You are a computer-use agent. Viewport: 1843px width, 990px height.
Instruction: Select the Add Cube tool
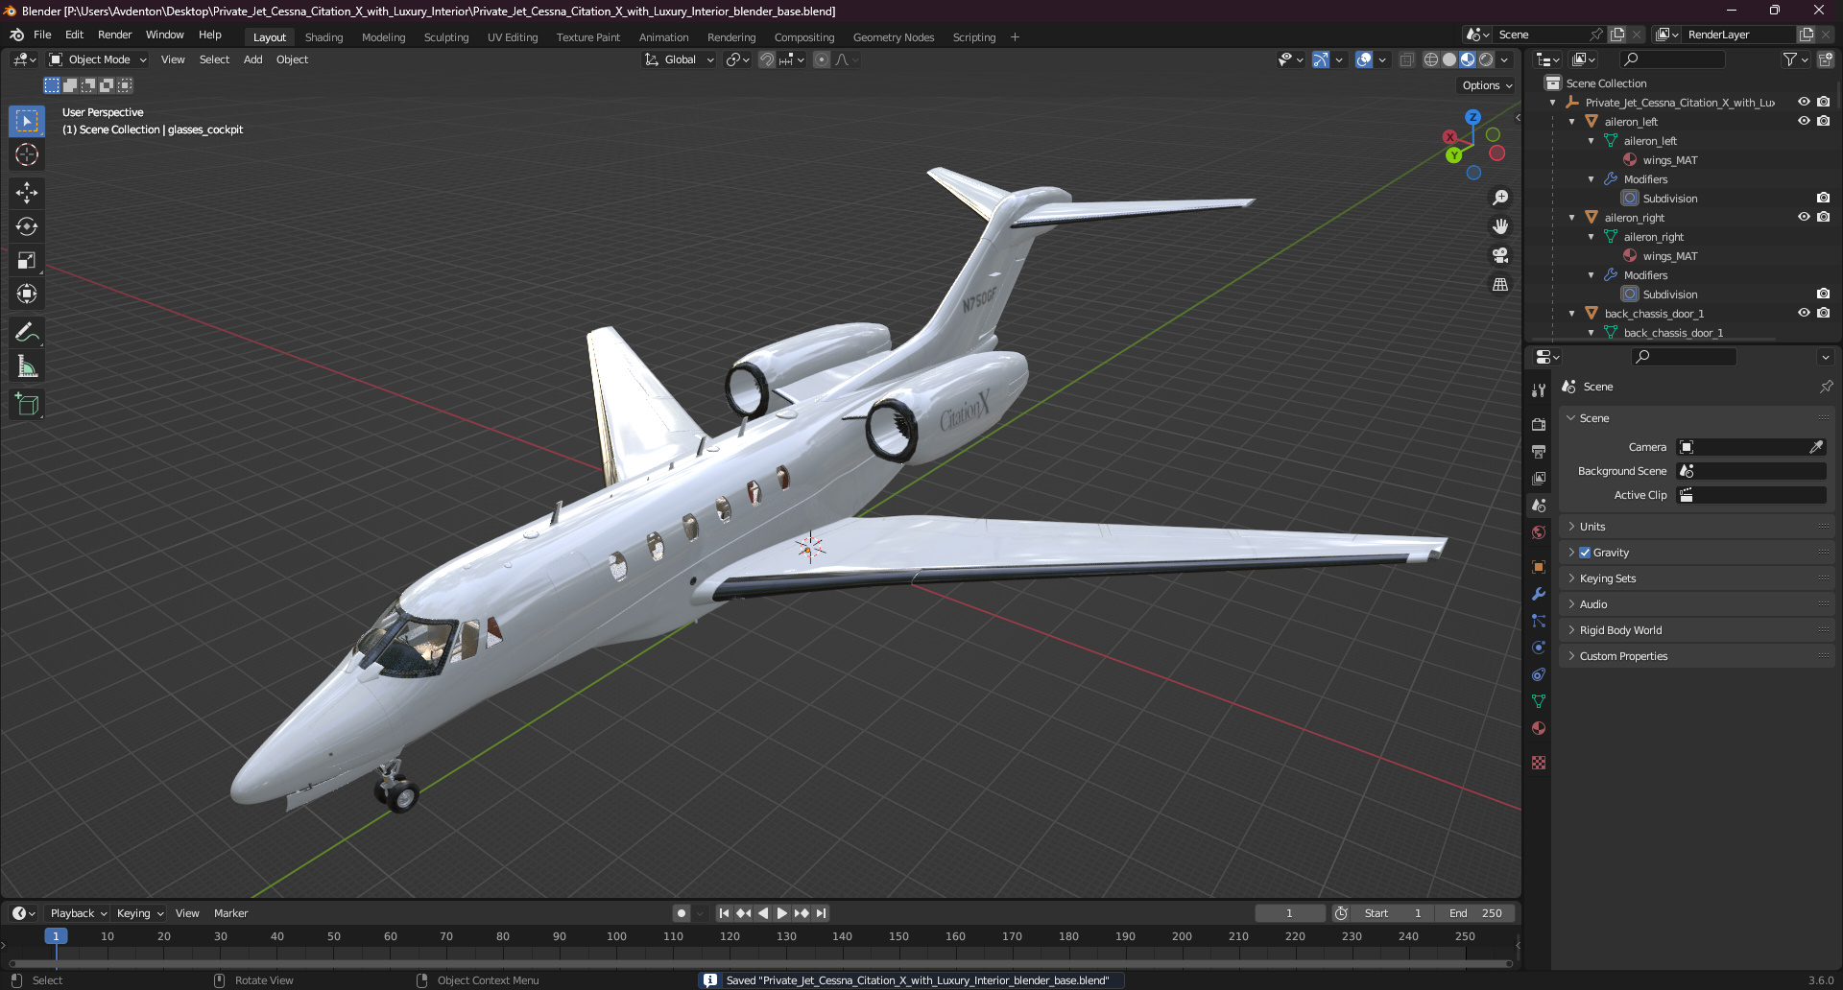[27, 405]
